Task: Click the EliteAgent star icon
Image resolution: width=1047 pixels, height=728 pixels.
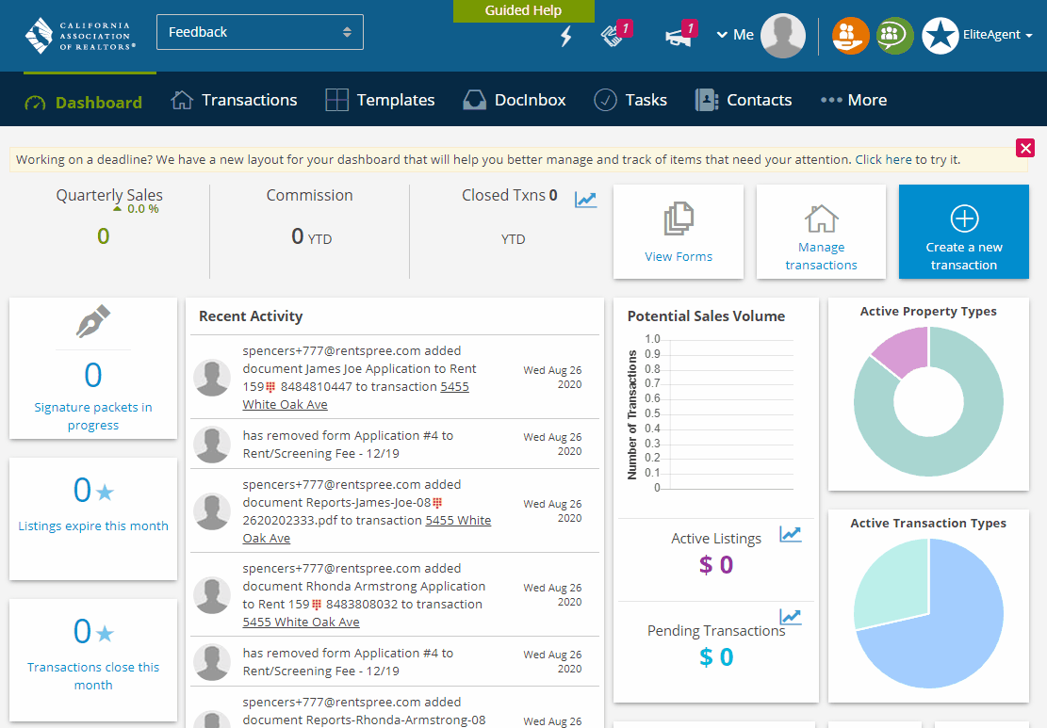Action: pos(940,35)
